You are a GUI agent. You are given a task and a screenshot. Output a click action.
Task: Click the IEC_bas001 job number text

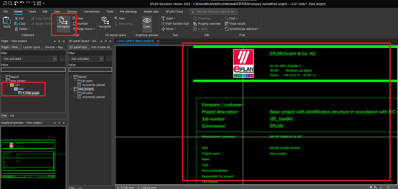(281, 119)
